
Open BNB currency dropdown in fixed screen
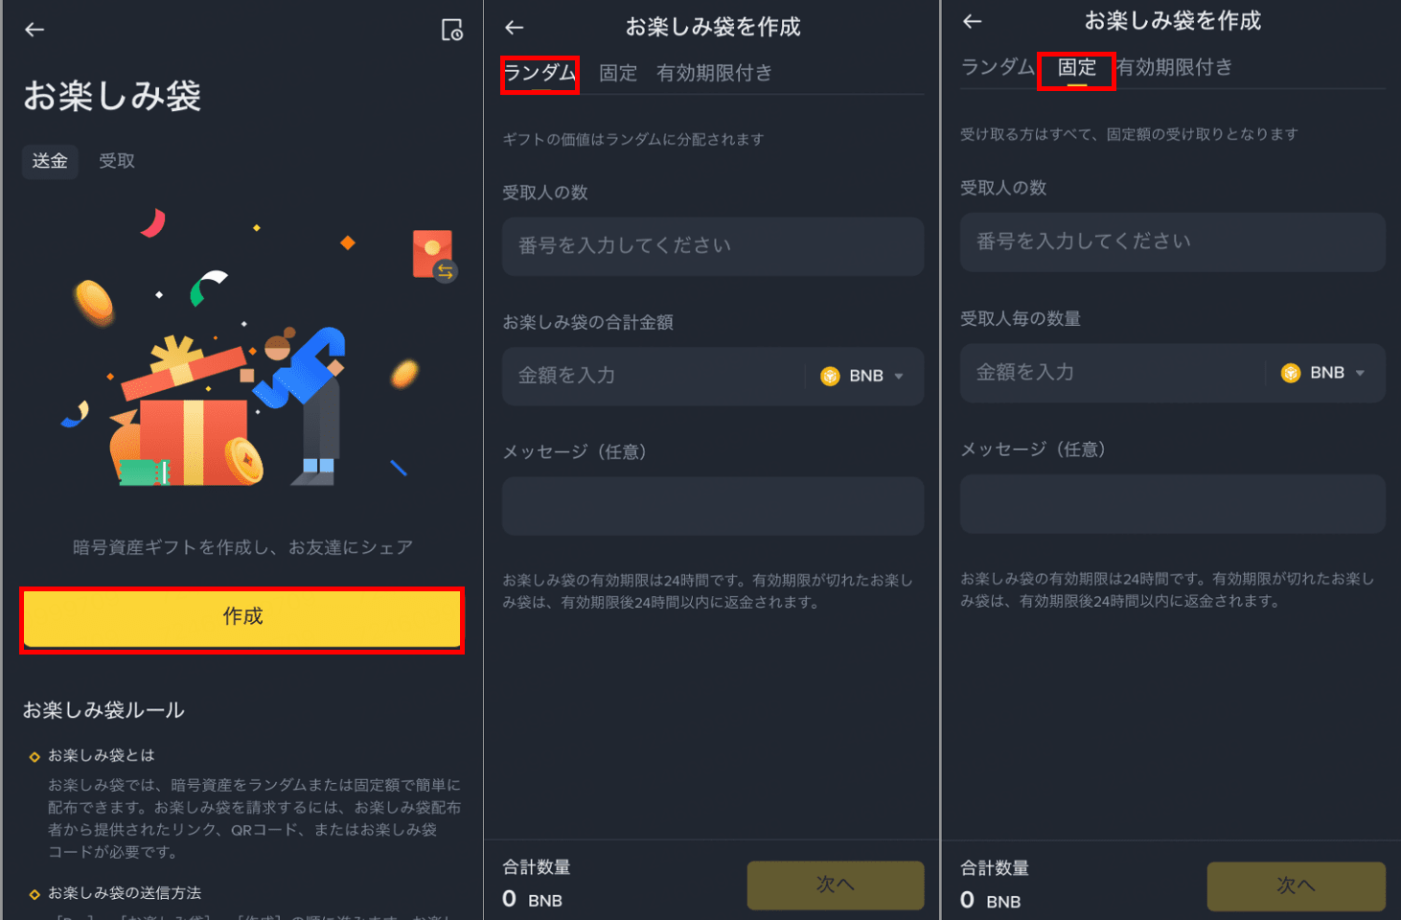(x=1323, y=373)
